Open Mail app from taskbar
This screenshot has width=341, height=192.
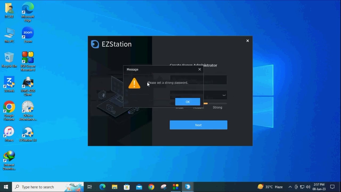pyautogui.click(x=139, y=187)
